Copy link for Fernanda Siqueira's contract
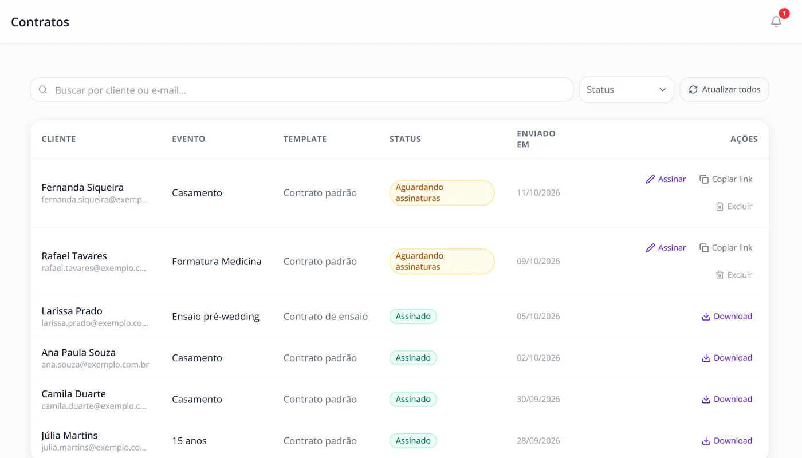802x458 pixels. pos(726,179)
